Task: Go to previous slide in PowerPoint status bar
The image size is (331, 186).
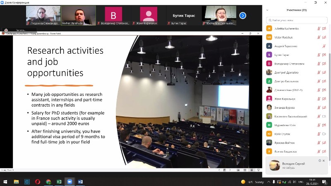Action: pyautogui.click(x=219, y=170)
